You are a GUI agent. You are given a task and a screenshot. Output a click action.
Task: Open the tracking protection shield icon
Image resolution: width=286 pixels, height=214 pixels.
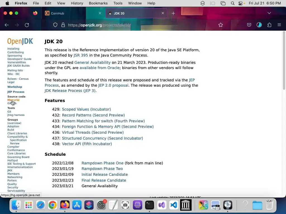[55, 25]
